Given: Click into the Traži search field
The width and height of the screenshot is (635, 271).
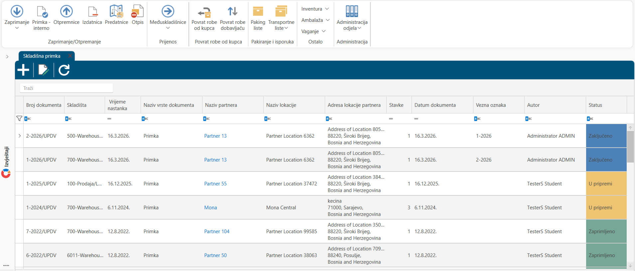Looking at the screenshot, I should [66, 88].
